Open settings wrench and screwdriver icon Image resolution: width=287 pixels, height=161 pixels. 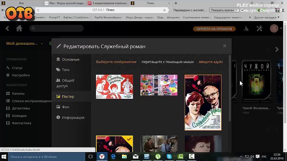click(x=259, y=29)
